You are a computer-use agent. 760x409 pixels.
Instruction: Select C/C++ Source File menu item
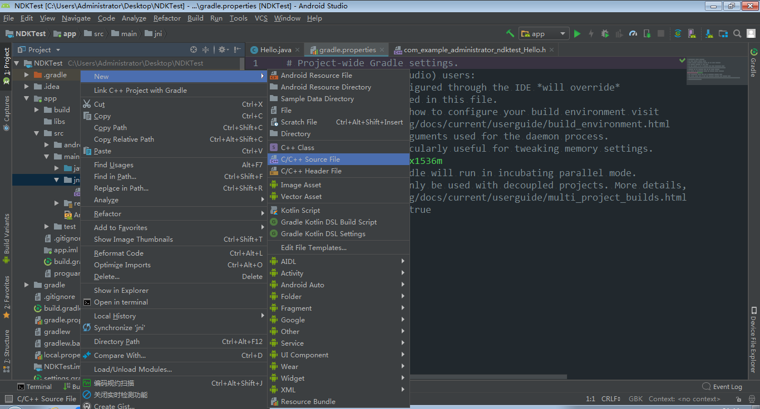tap(339, 159)
